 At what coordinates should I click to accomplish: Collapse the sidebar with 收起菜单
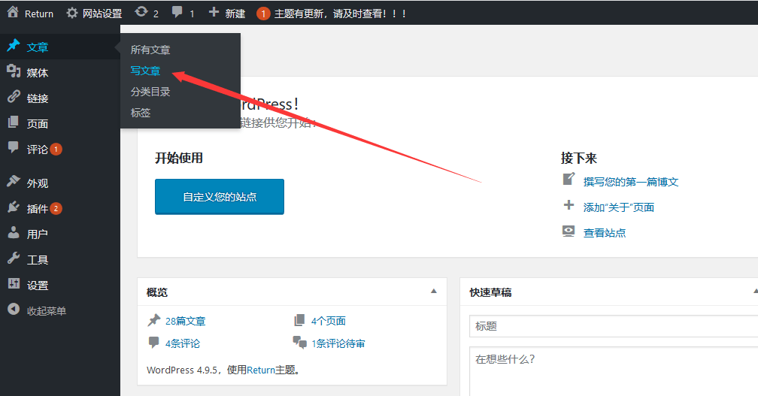(38, 310)
